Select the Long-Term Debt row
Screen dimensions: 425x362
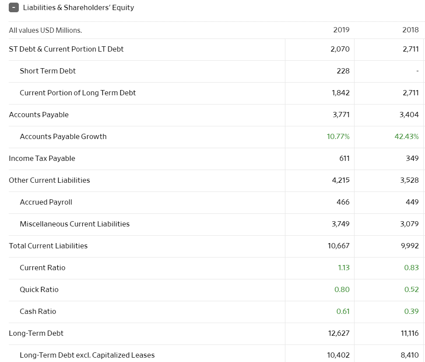[x=36, y=333]
